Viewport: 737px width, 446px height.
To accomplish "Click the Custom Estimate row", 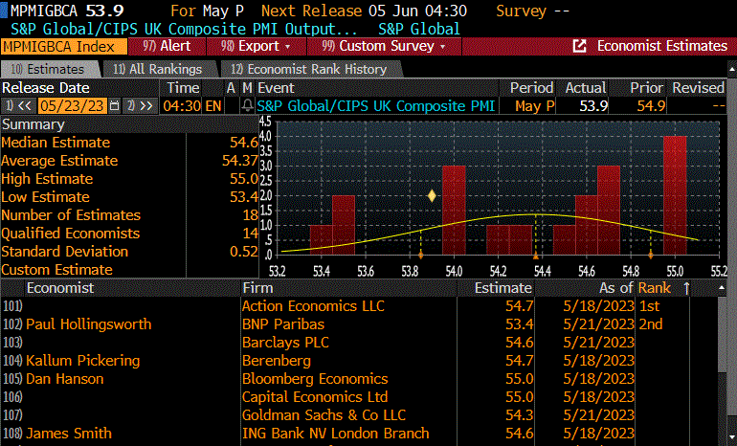I will [129, 270].
